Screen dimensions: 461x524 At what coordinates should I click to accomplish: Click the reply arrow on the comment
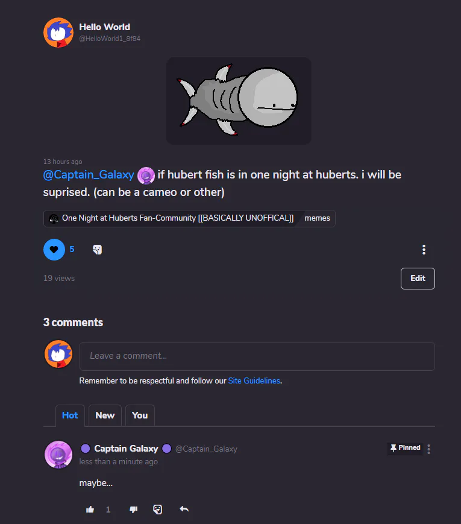pos(184,509)
